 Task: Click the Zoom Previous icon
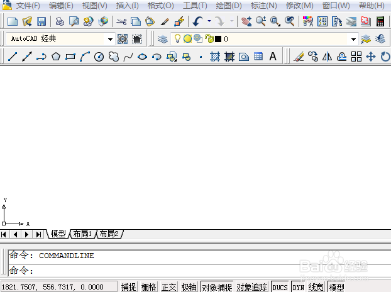click(x=290, y=21)
